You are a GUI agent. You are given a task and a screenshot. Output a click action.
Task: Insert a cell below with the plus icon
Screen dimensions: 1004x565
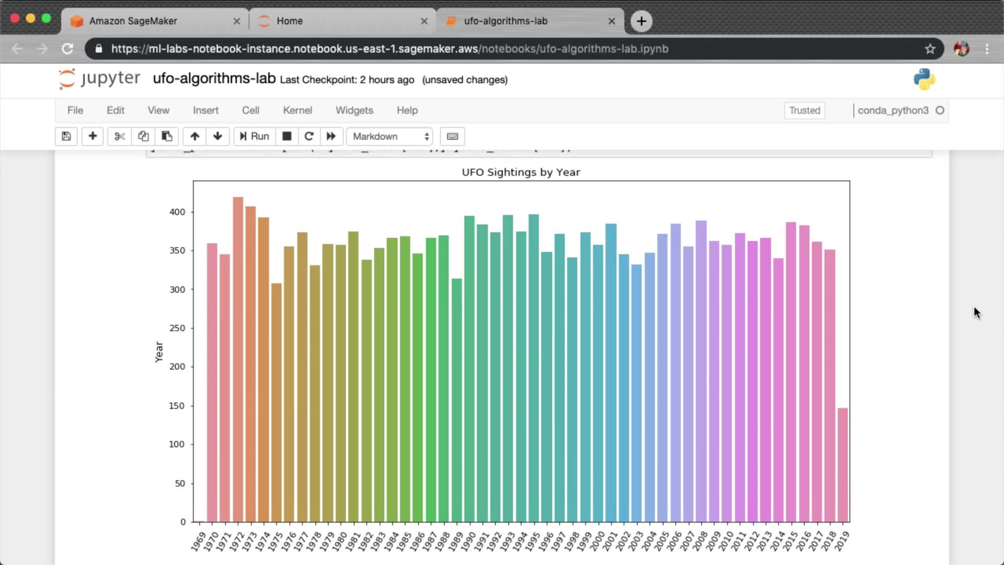click(93, 137)
